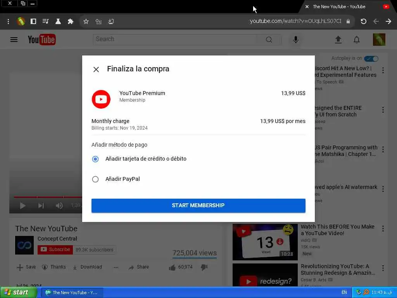Open options for apple's AI watermark video
Screen dimensions: 397x298
click(x=383, y=189)
